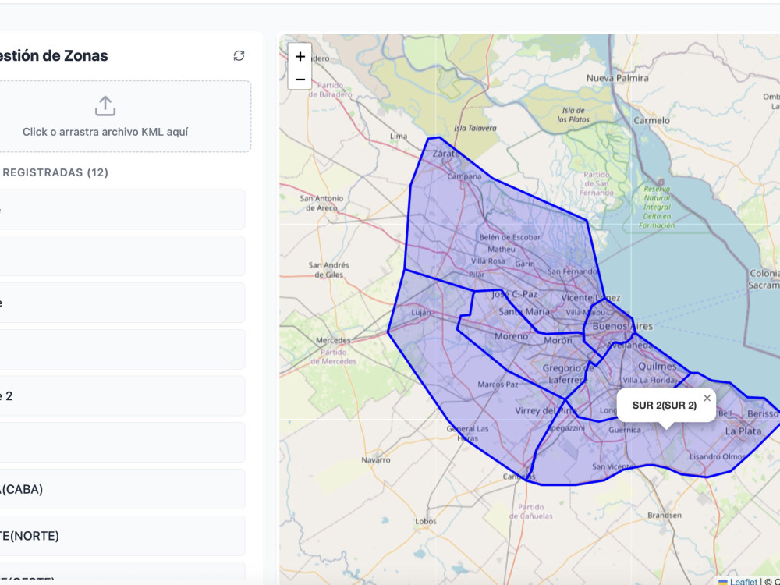This screenshot has width=780, height=585.
Task: Click the Virrey del Pino map label
Action: coord(546,411)
